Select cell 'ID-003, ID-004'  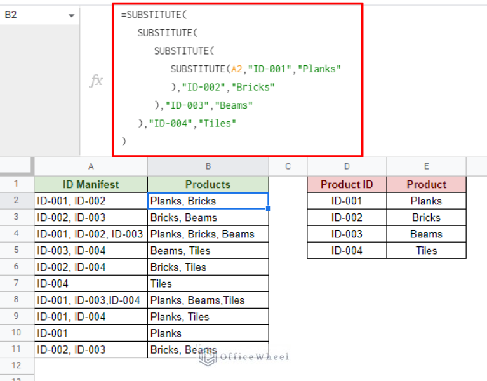coord(91,250)
